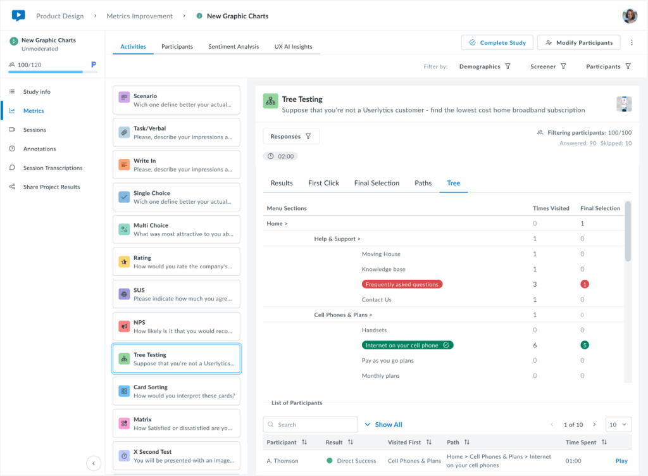Sort the table by Participant column

(304, 442)
